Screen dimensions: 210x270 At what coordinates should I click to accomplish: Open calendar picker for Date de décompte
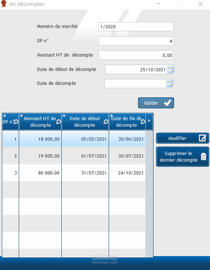click(170, 84)
